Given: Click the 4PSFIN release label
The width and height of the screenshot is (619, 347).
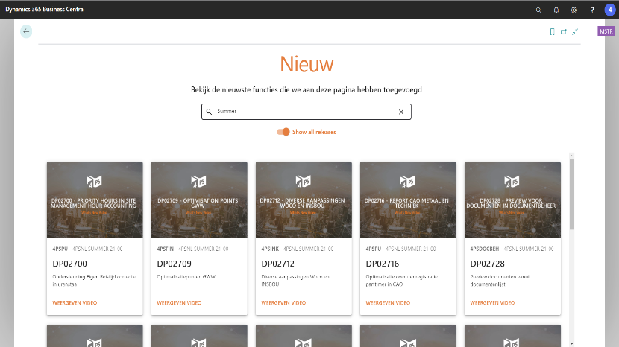Looking at the screenshot, I should [x=192, y=249].
